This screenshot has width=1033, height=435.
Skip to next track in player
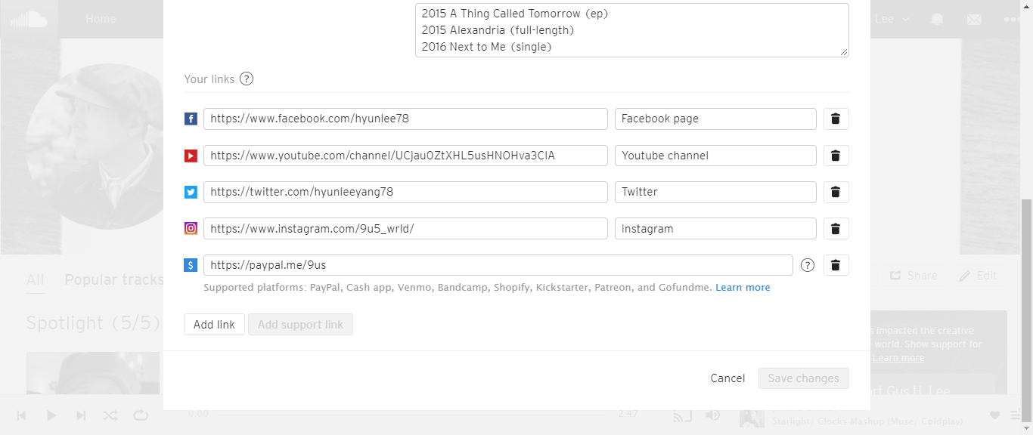point(81,415)
